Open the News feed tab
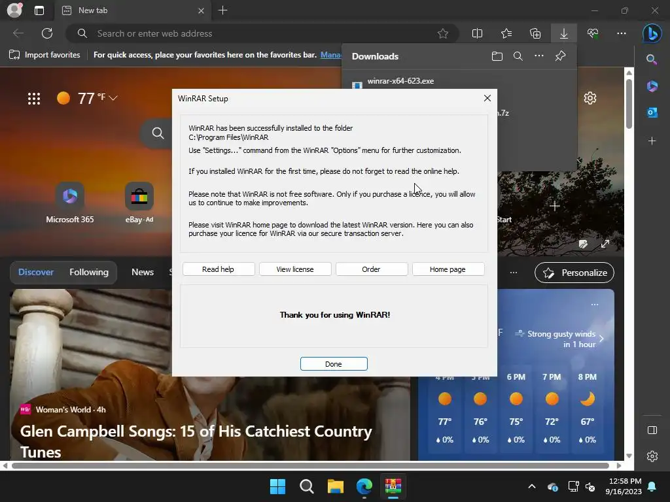This screenshot has height=502, width=670. [x=143, y=273]
